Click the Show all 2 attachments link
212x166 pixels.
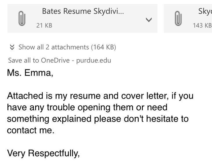(x=67, y=47)
